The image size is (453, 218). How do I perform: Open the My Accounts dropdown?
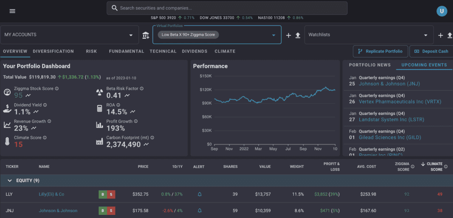[69, 35]
